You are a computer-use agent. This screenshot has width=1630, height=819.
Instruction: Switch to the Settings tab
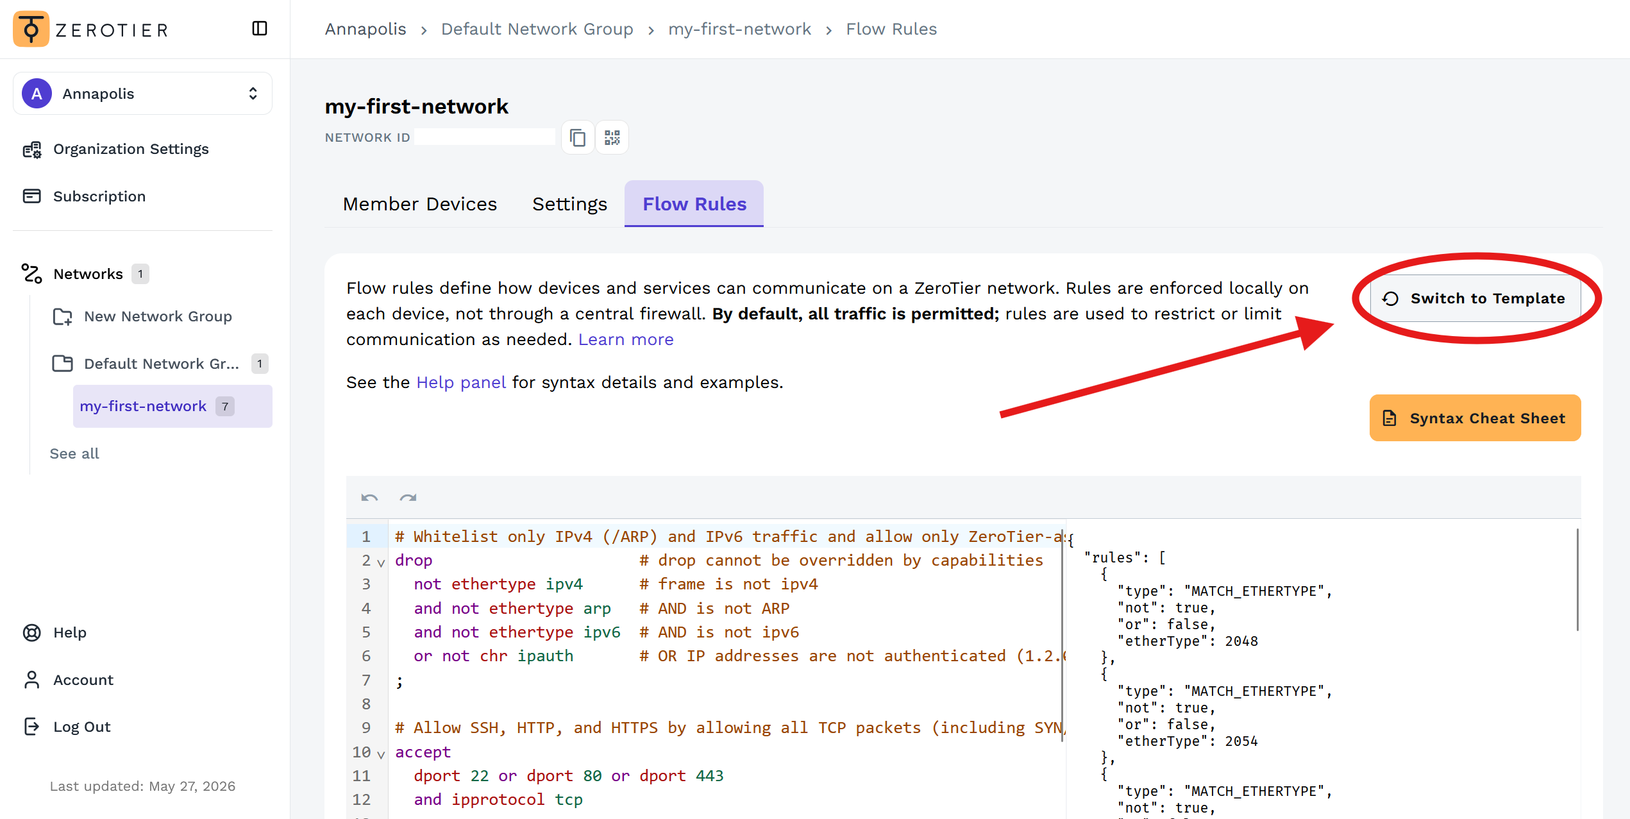(x=569, y=204)
